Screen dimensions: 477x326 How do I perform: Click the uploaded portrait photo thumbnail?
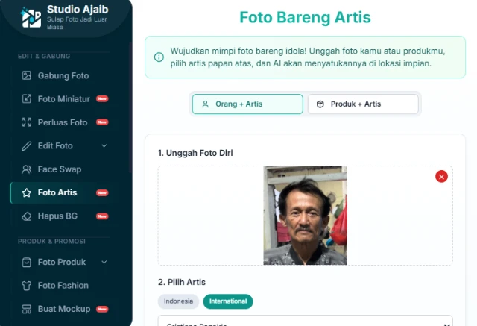[305, 216]
